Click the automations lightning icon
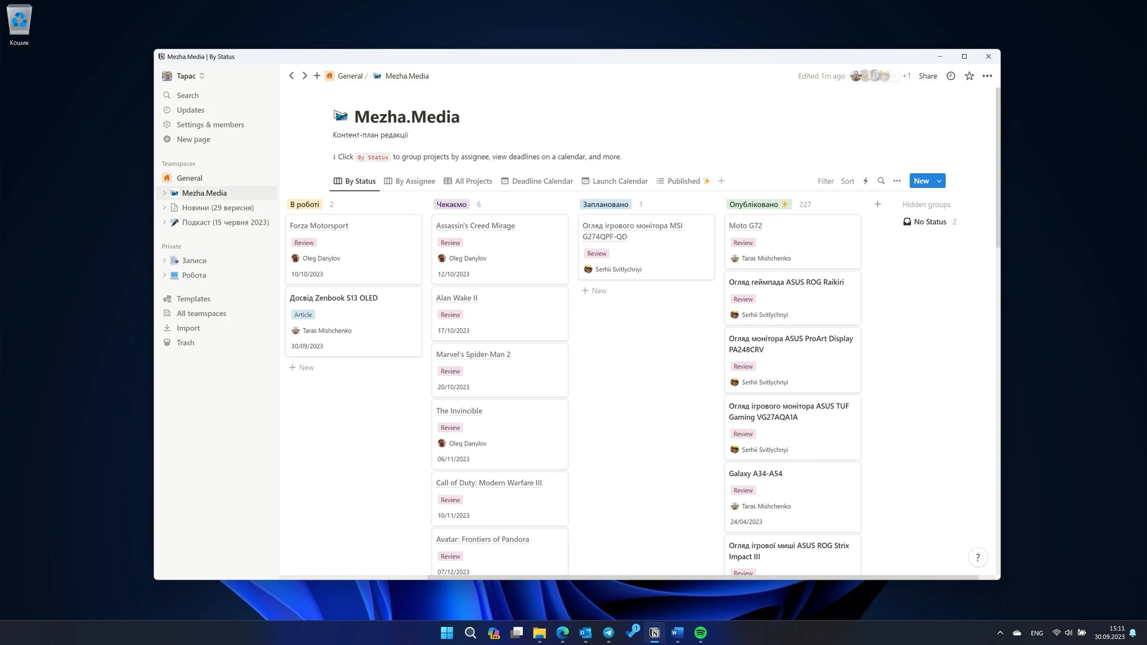The image size is (1147, 645). (865, 181)
